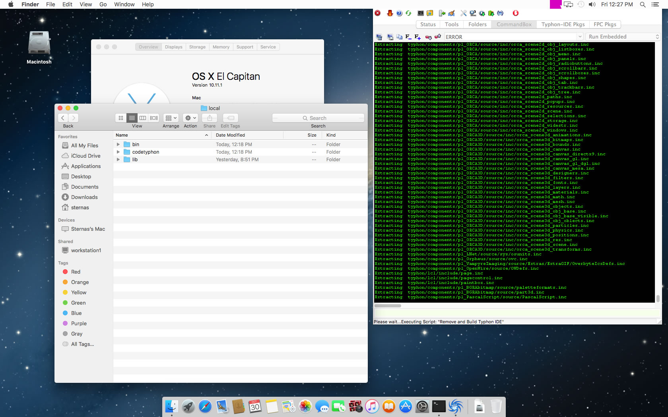Open the Displays tab in About This Mac
The height and width of the screenshot is (417, 668).
click(x=174, y=47)
